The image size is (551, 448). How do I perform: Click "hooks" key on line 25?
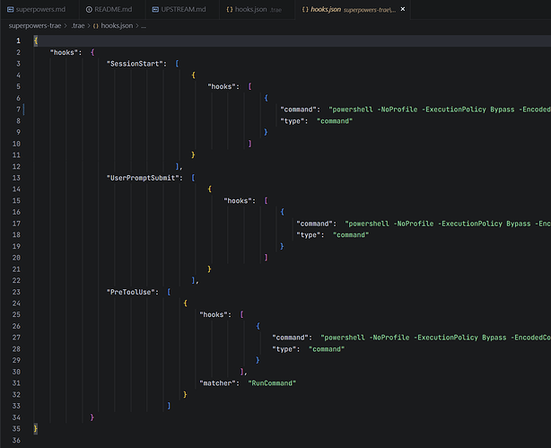214,315
